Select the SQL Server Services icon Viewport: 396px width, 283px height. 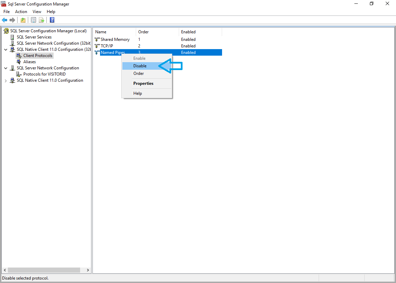13,37
